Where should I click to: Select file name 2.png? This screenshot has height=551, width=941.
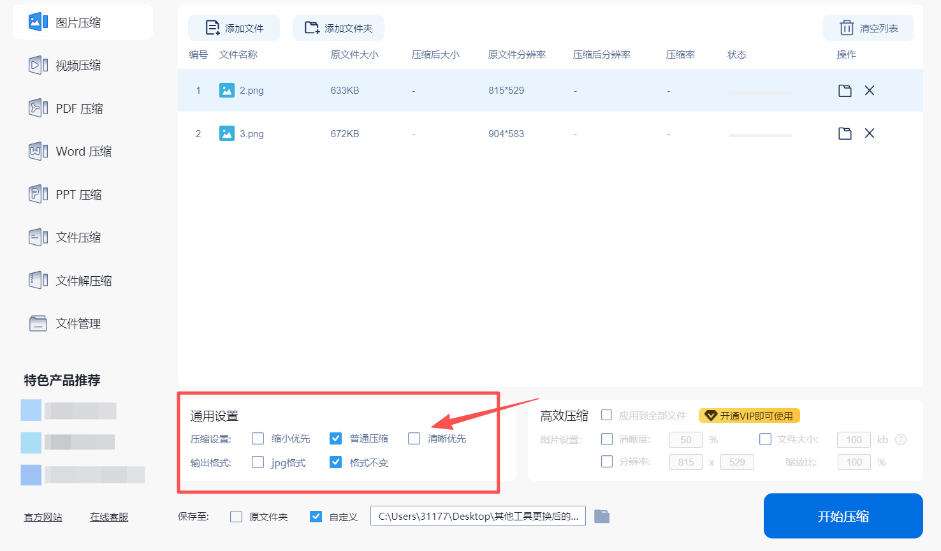[x=252, y=91]
